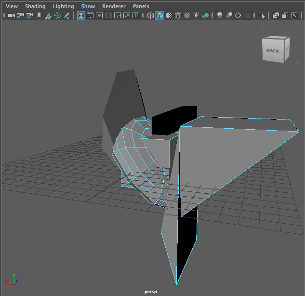Viewport: 305px width, 296px height.
Task: Click the Grease Pencil icon
Action: point(66,15)
